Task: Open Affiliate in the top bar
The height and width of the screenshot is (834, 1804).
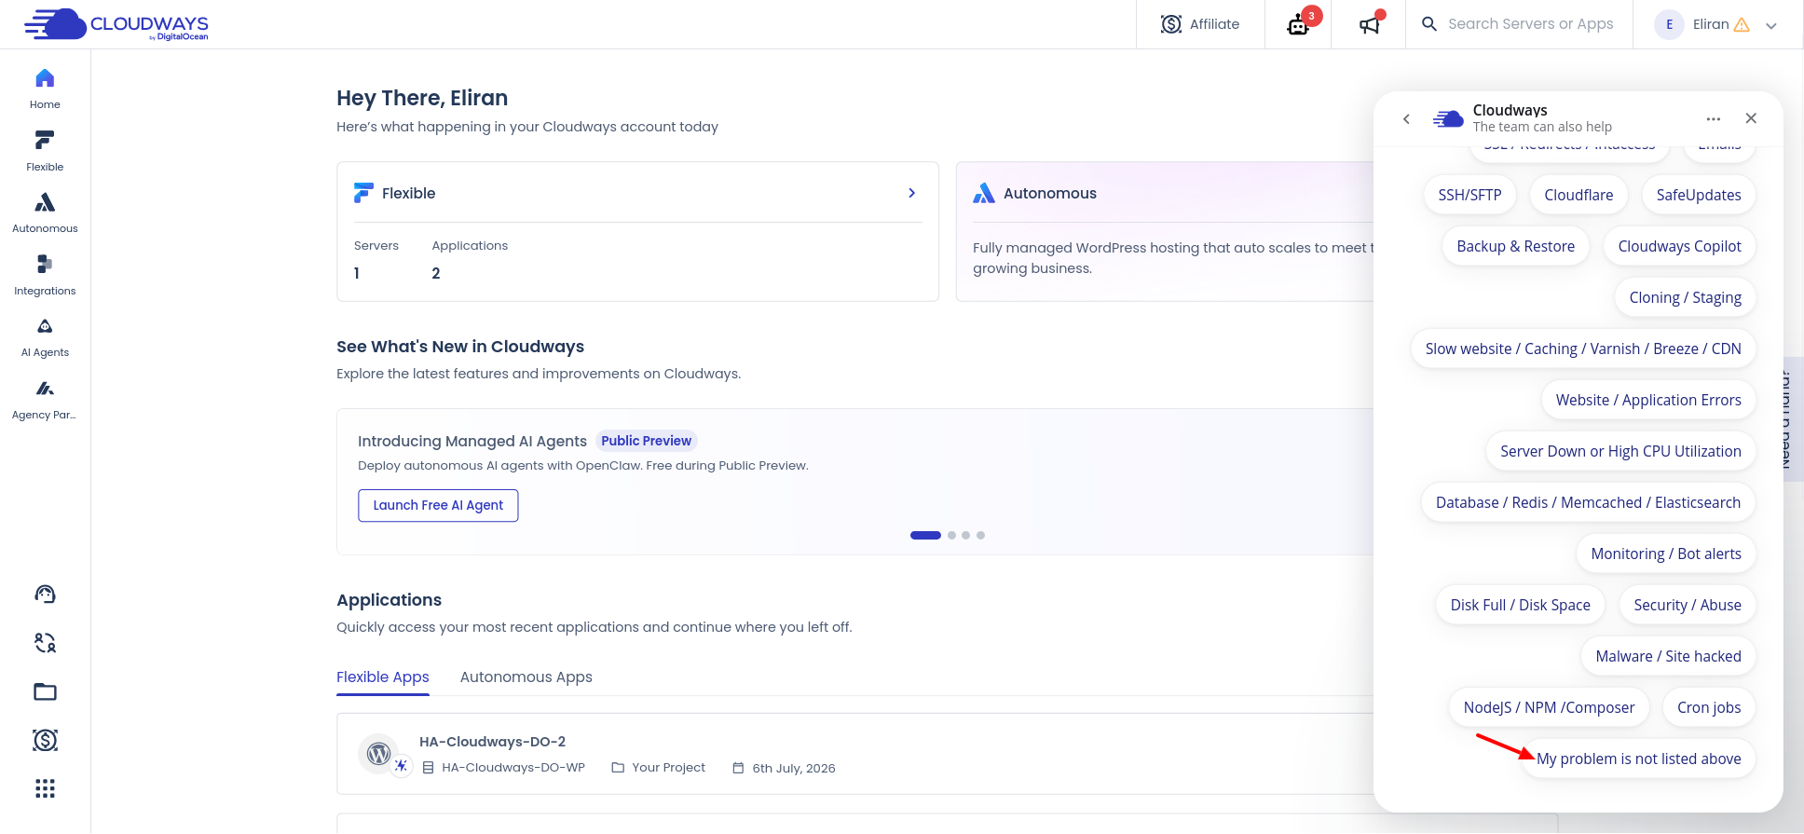Action: point(1200,24)
